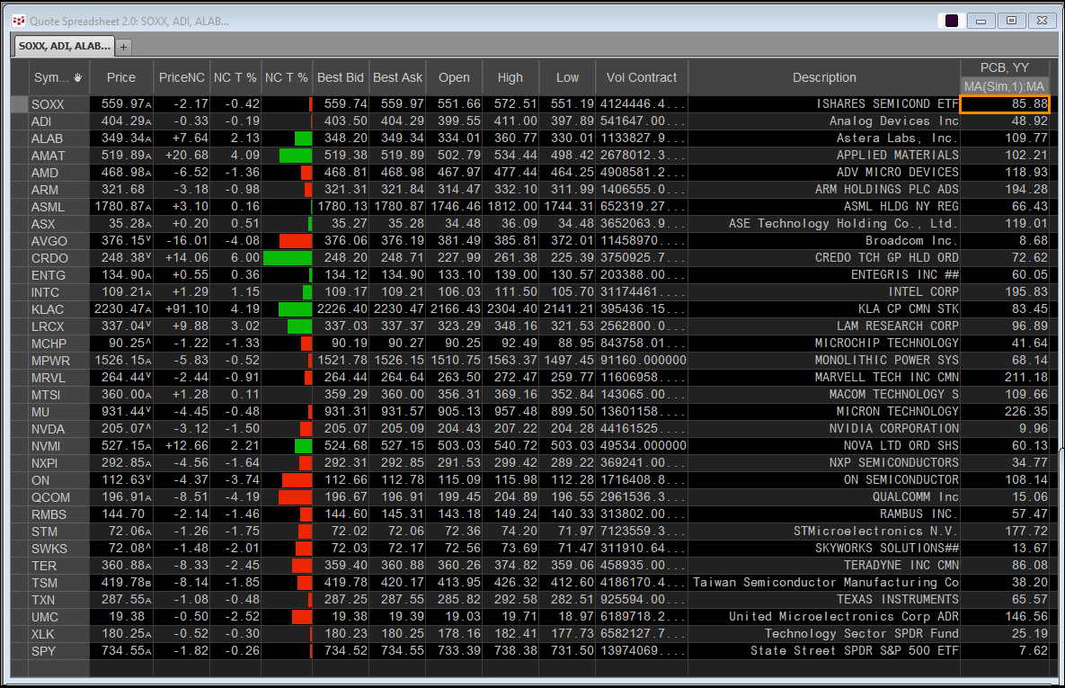
Task: Click the hand icon in the Symbol header
Action: tap(77, 77)
